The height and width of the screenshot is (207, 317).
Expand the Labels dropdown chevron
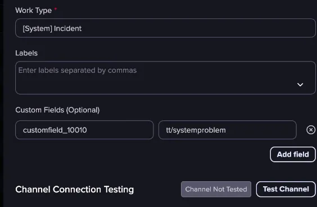point(300,84)
